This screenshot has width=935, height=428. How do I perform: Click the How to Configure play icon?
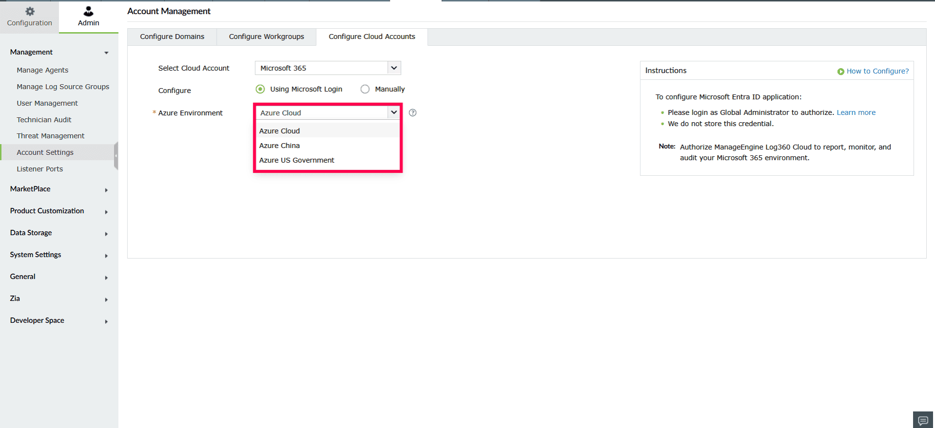pyautogui.click(x=840, y=72)
